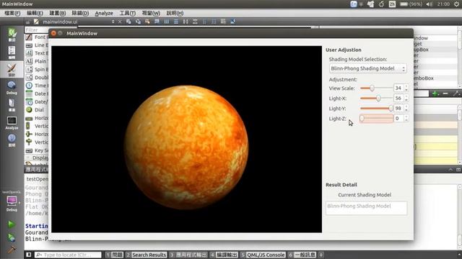Open the sound volume indicator in tray
Screen dimensions: 462x259
[x=430, y=4]
